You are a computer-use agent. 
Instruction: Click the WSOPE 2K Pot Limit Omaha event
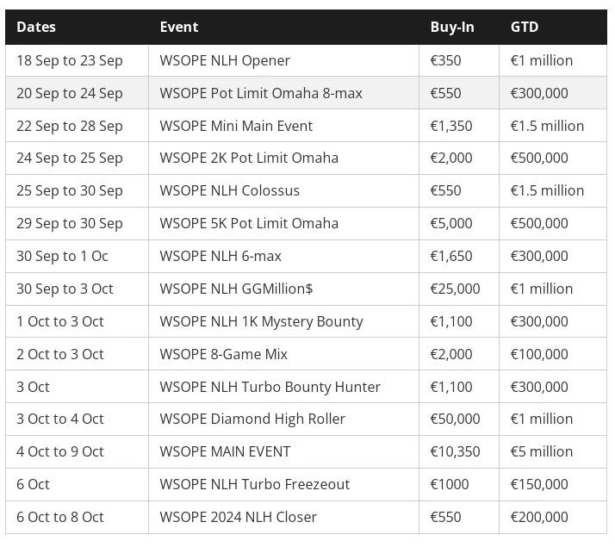tap(249, 158)
